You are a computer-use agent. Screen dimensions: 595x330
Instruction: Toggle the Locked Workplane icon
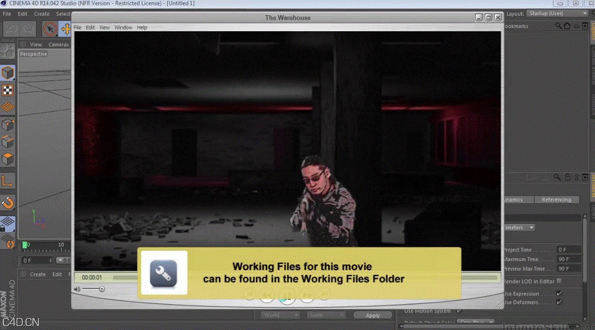8,223
